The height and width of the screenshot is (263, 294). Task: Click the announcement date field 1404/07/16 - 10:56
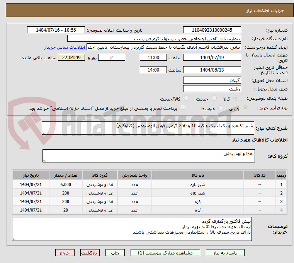pyautogui.click(x=56, y=30)
